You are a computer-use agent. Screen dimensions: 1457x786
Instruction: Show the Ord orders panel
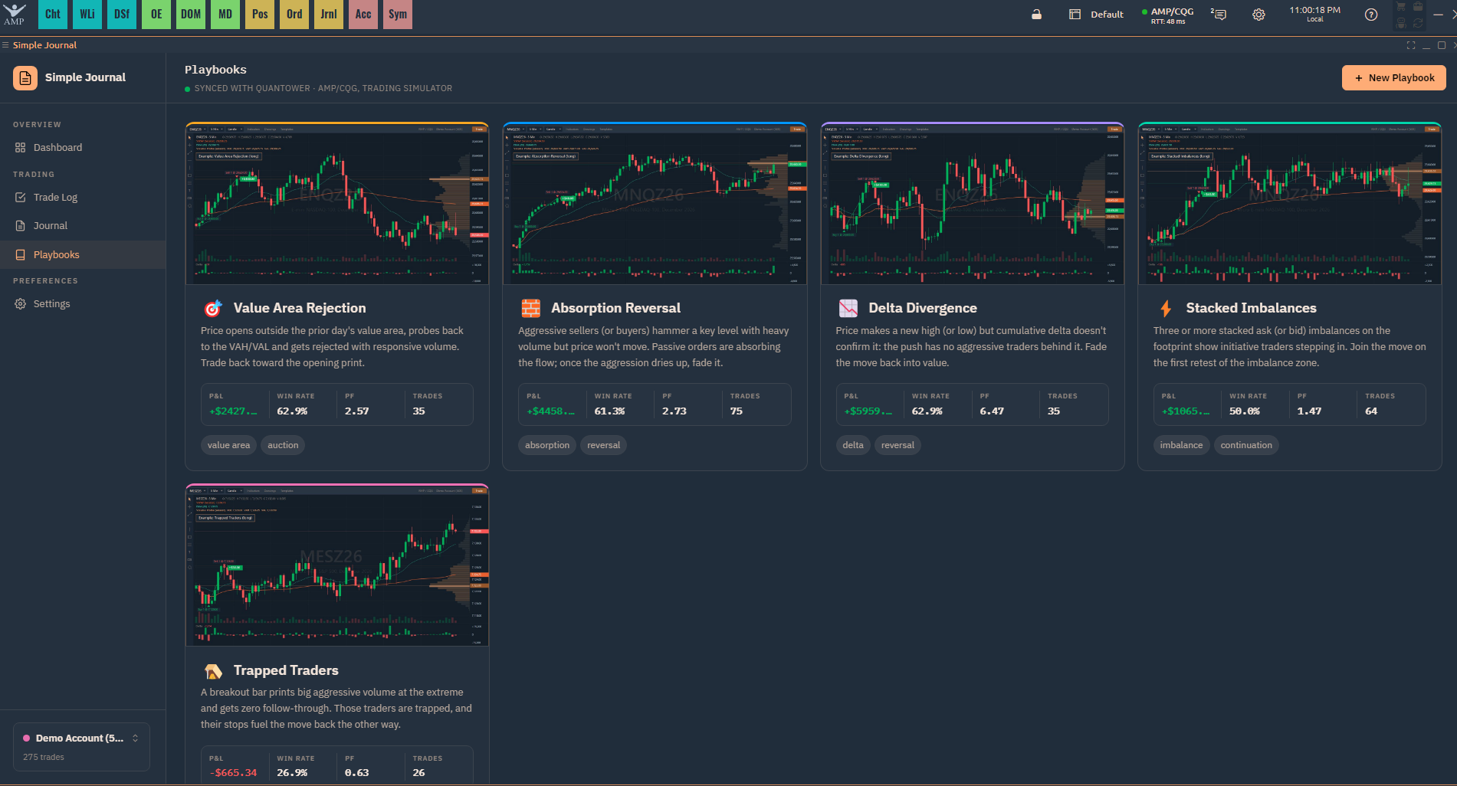tap(294, 15)
